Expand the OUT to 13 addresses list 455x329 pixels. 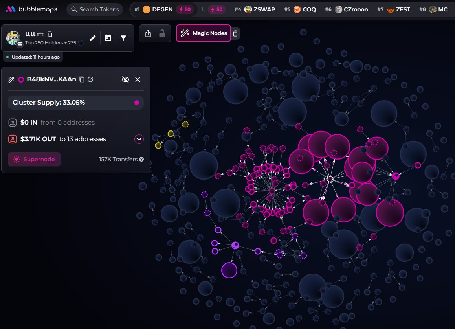coord(139,139)
